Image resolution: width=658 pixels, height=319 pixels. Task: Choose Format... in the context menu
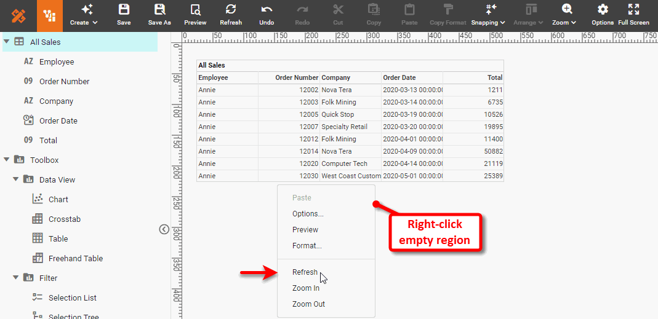(x=307, y=246)
